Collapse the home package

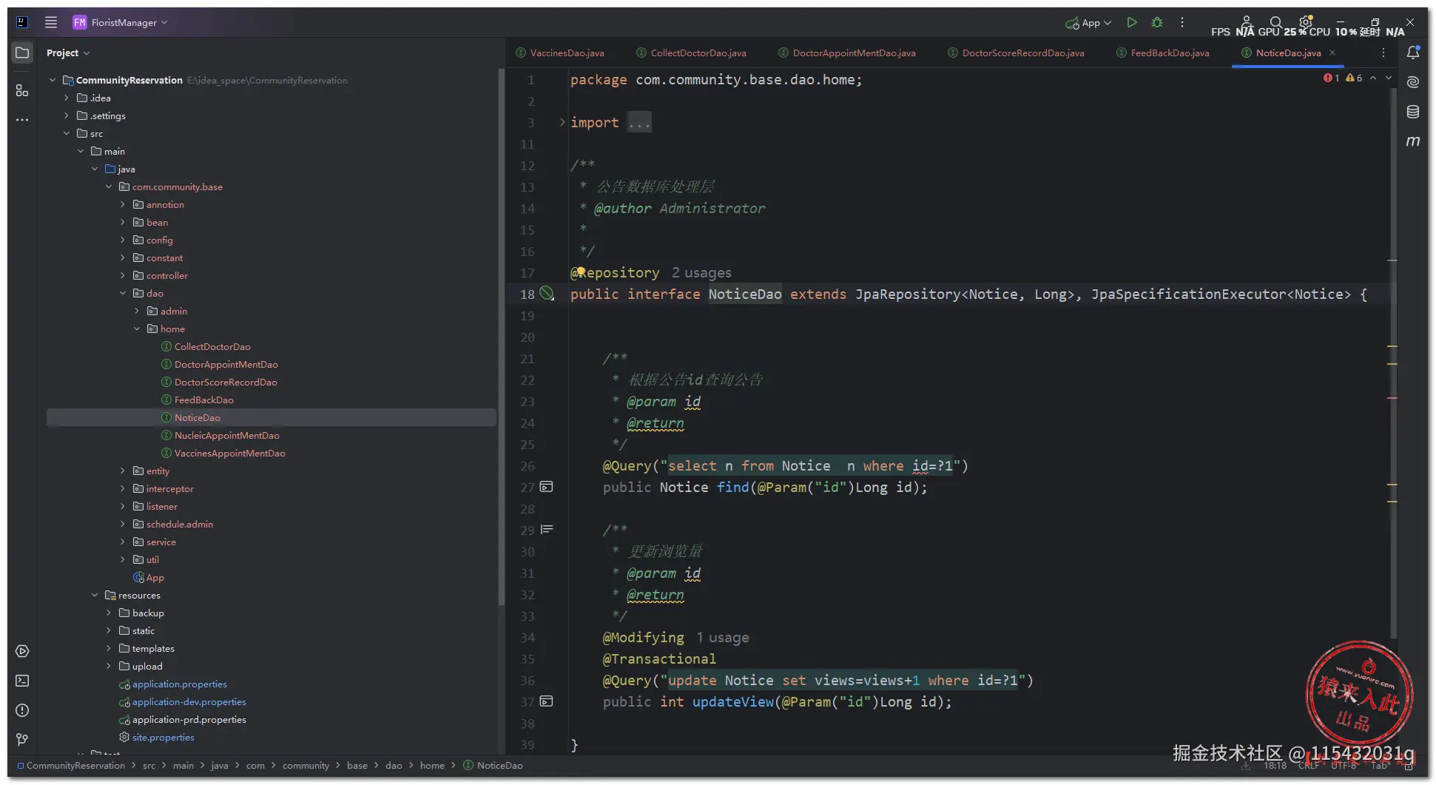pos(137,329)
